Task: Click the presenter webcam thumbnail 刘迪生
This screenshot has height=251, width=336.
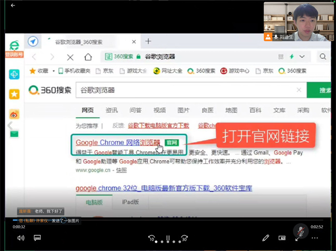Action: pyautogui.click(x=299, y=22)
